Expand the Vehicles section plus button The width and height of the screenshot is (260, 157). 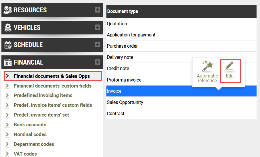[x=97, y=27]
